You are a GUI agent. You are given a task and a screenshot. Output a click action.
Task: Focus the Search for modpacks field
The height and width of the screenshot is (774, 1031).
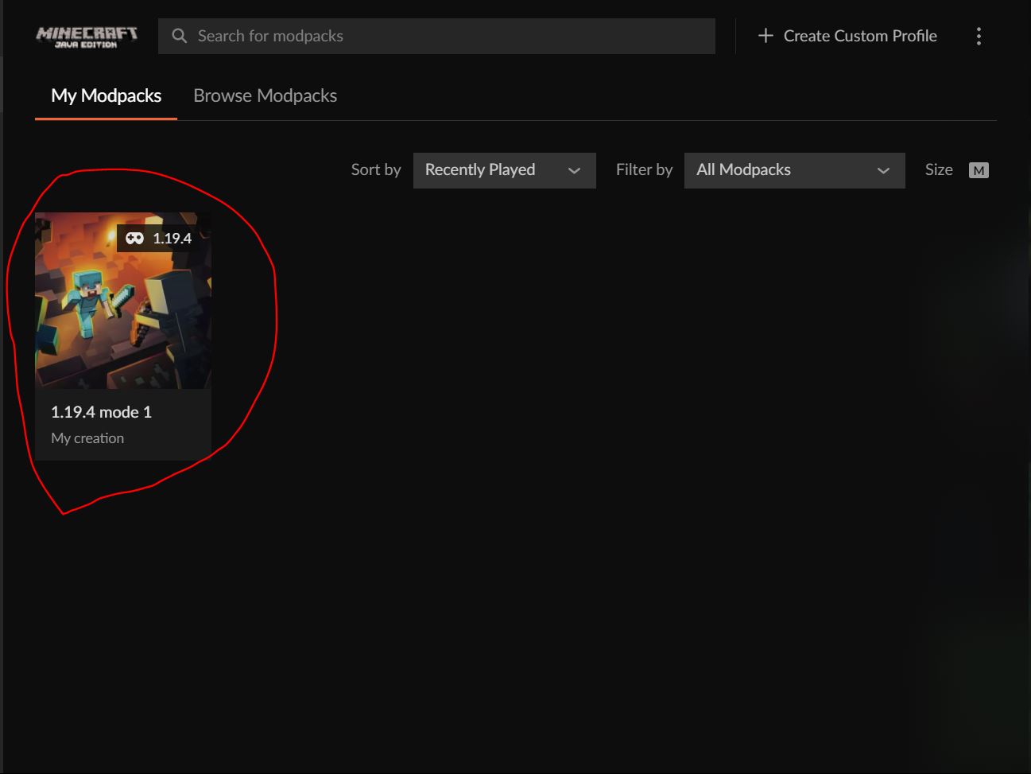(436, 36)
